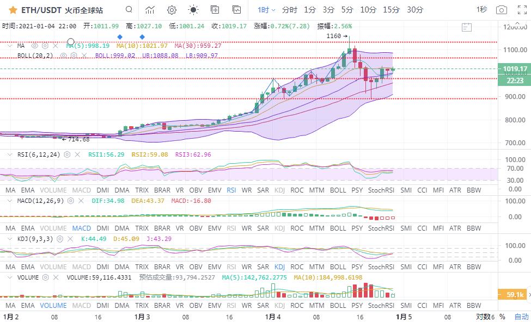
Task: Open the symbol search magnifier
Action: point(129,10)
